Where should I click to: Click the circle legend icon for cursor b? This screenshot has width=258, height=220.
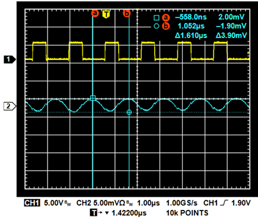157,26
